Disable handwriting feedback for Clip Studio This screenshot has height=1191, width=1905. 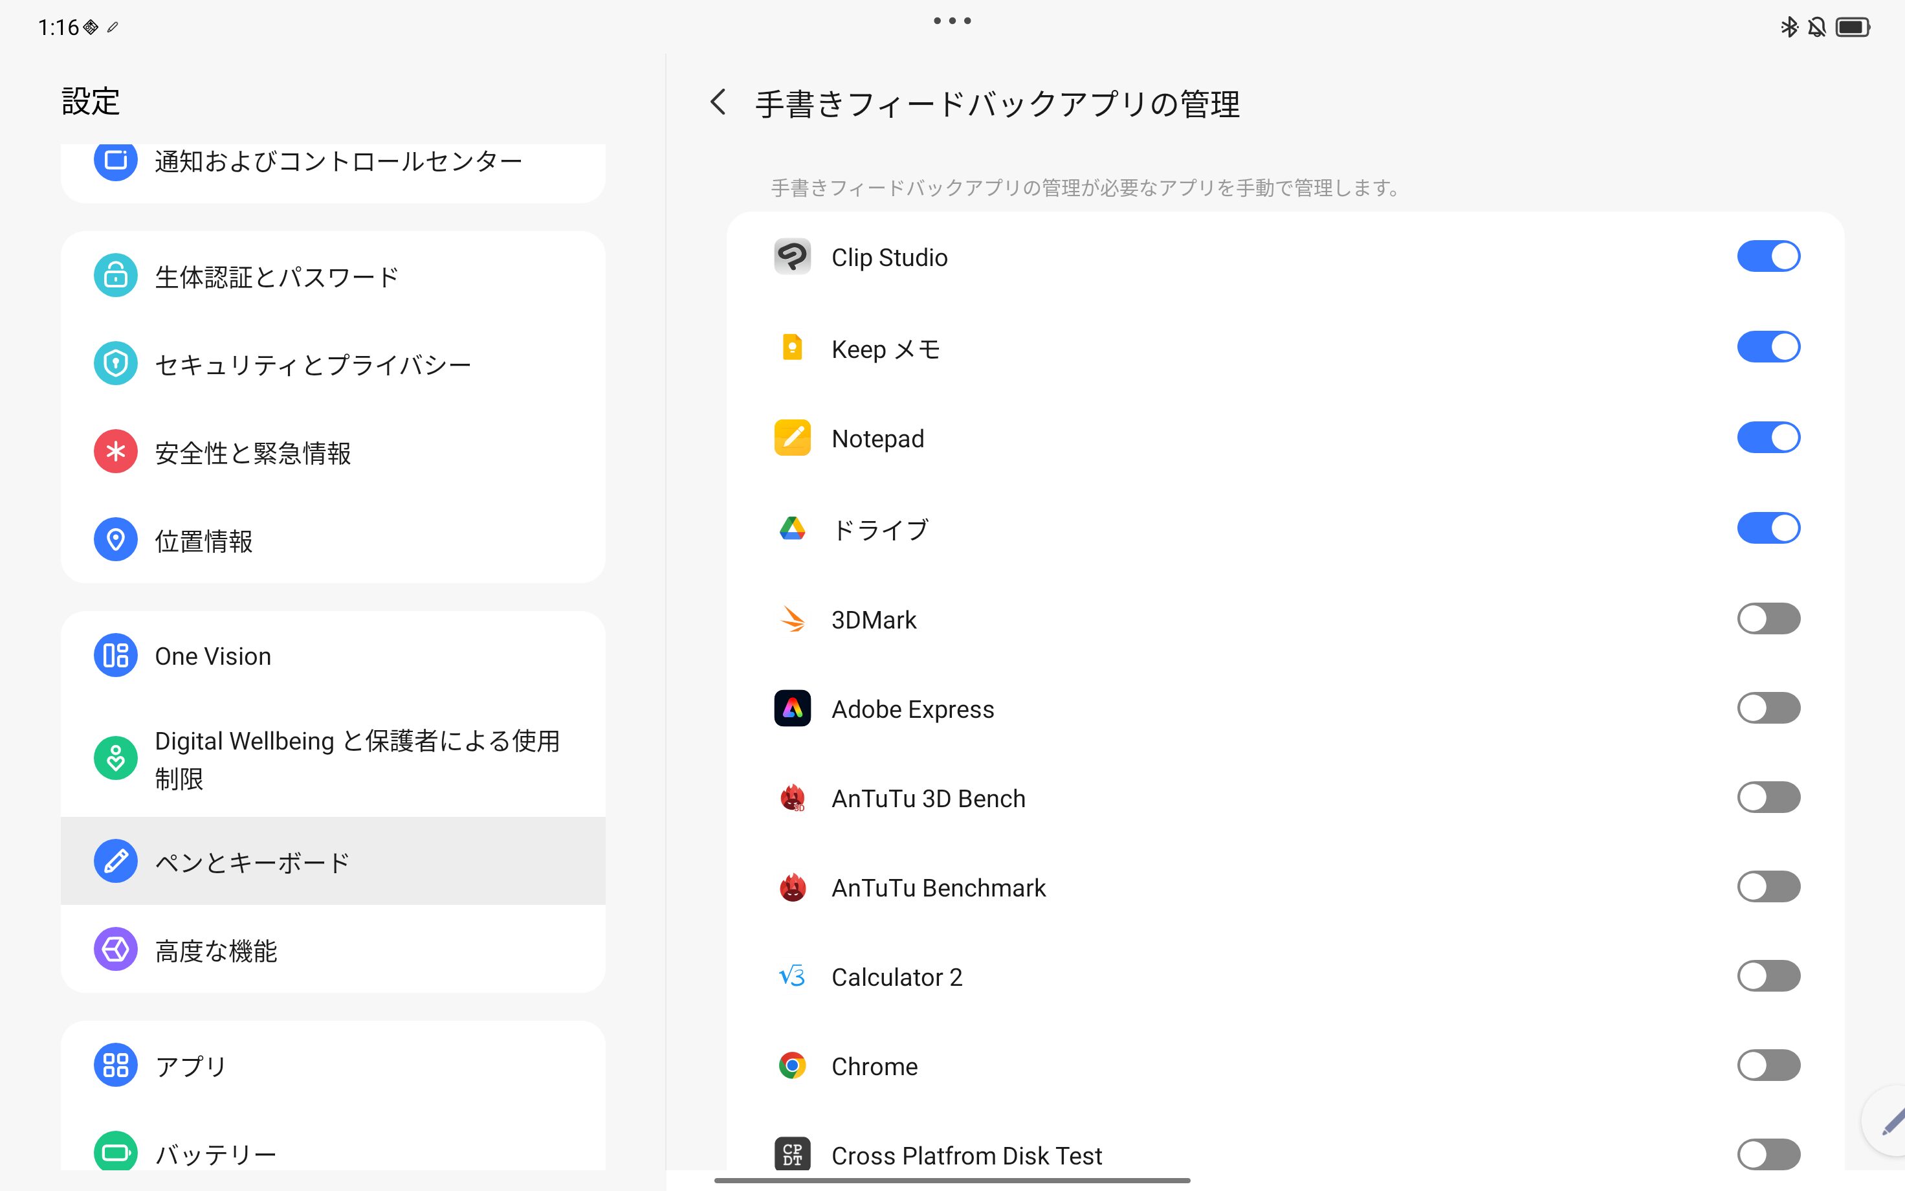(1768, 257)
